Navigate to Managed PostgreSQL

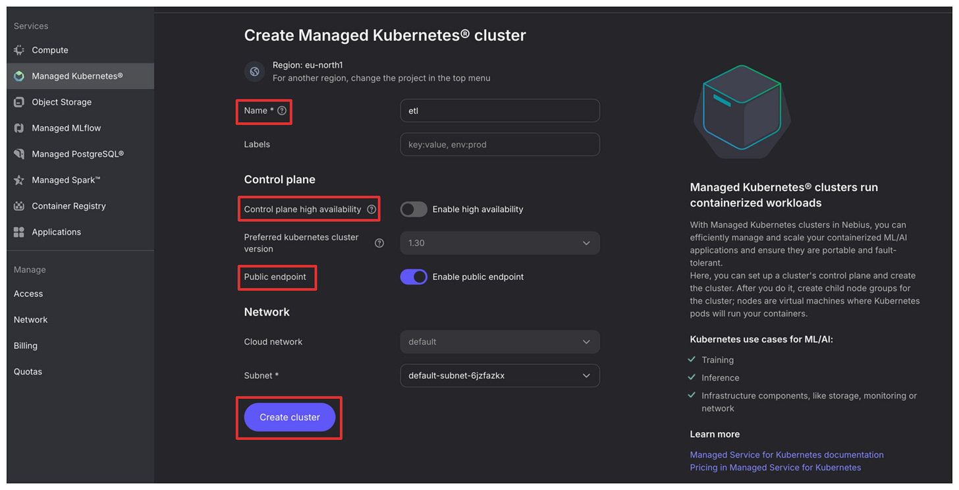[80, 154]
